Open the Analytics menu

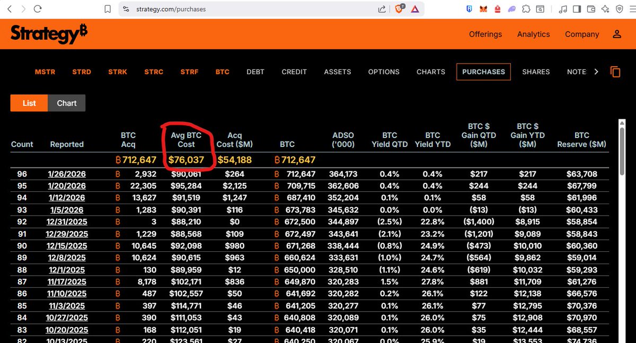point(533,34)
